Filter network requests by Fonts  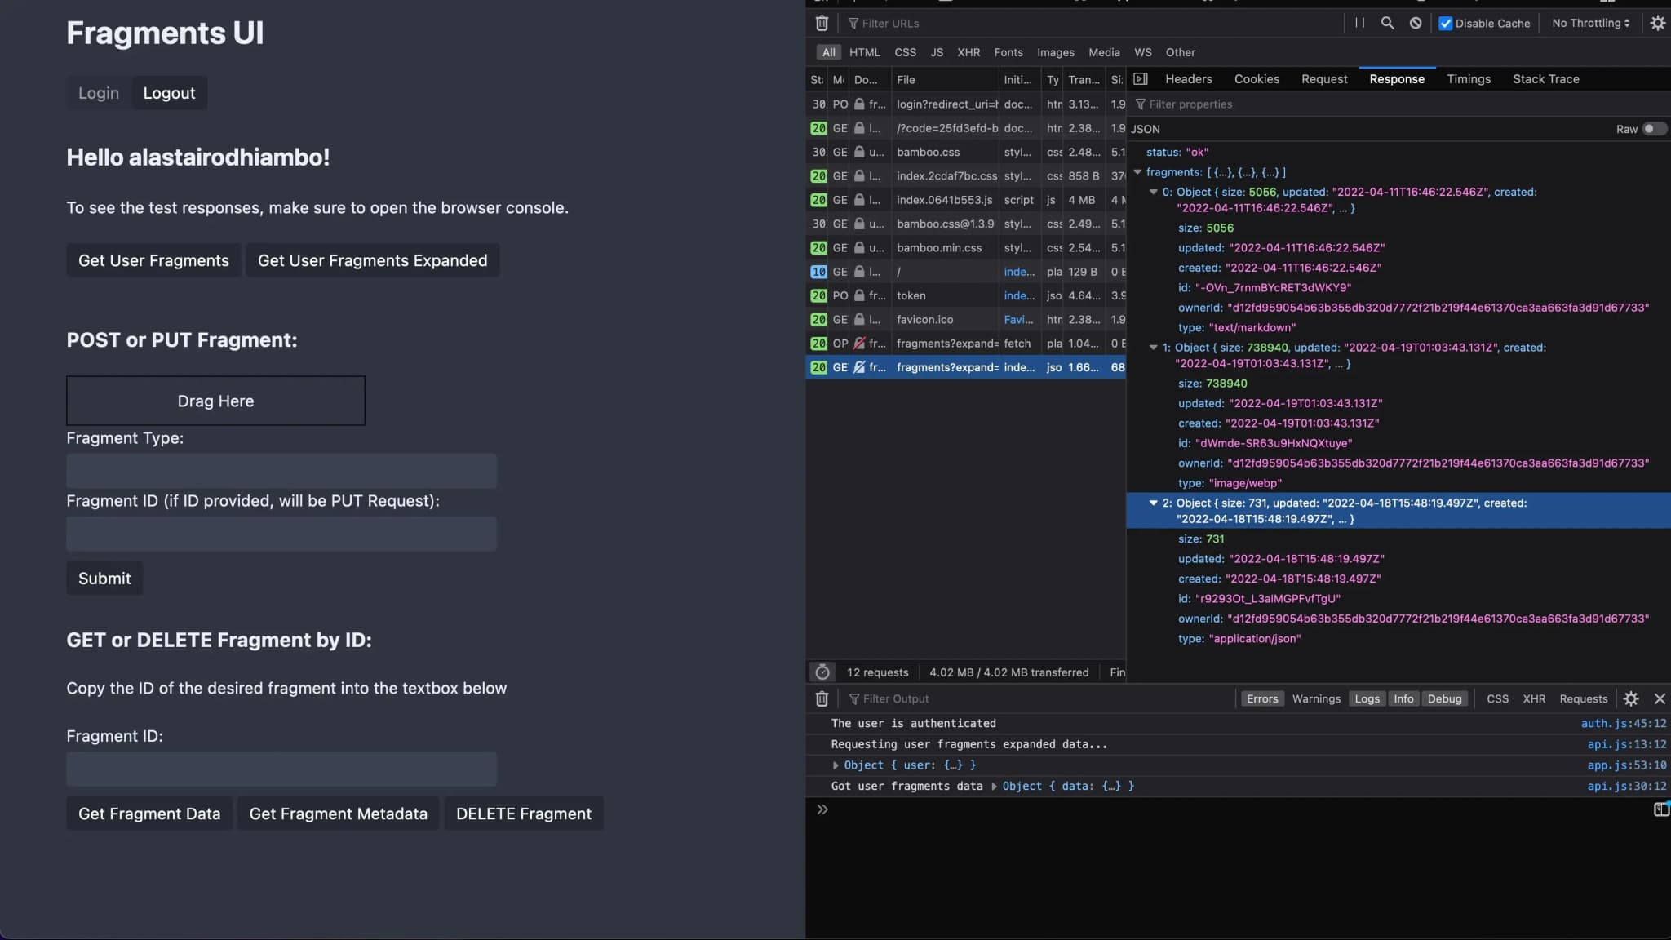(1008, 52)
